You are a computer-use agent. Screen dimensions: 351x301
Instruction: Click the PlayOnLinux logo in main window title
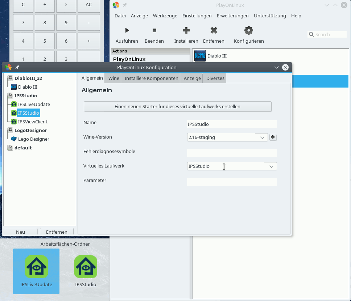116,5
